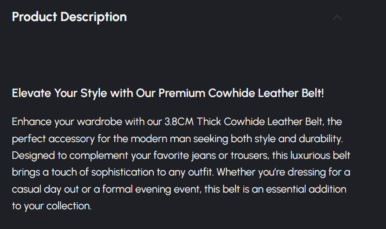
Task: Click the Product Description heading
Action: click(x=69, y=17)
